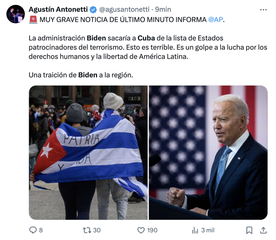This screenshot has height=240, width=276.
Task: View analytics bar chart icon
Action: point(195,230)
